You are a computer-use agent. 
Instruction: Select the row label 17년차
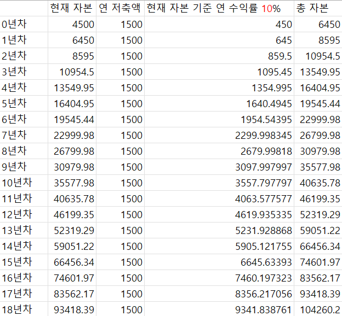pos(24,294)
